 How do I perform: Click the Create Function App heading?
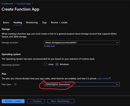click(21, 9)
